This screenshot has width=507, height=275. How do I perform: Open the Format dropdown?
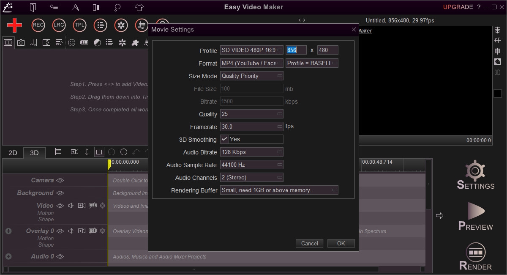tap(252, 63)
